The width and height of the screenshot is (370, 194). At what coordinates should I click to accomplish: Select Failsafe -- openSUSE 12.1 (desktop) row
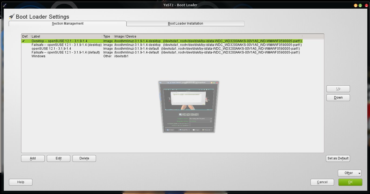pyautogui.click(x=162, y=45)
